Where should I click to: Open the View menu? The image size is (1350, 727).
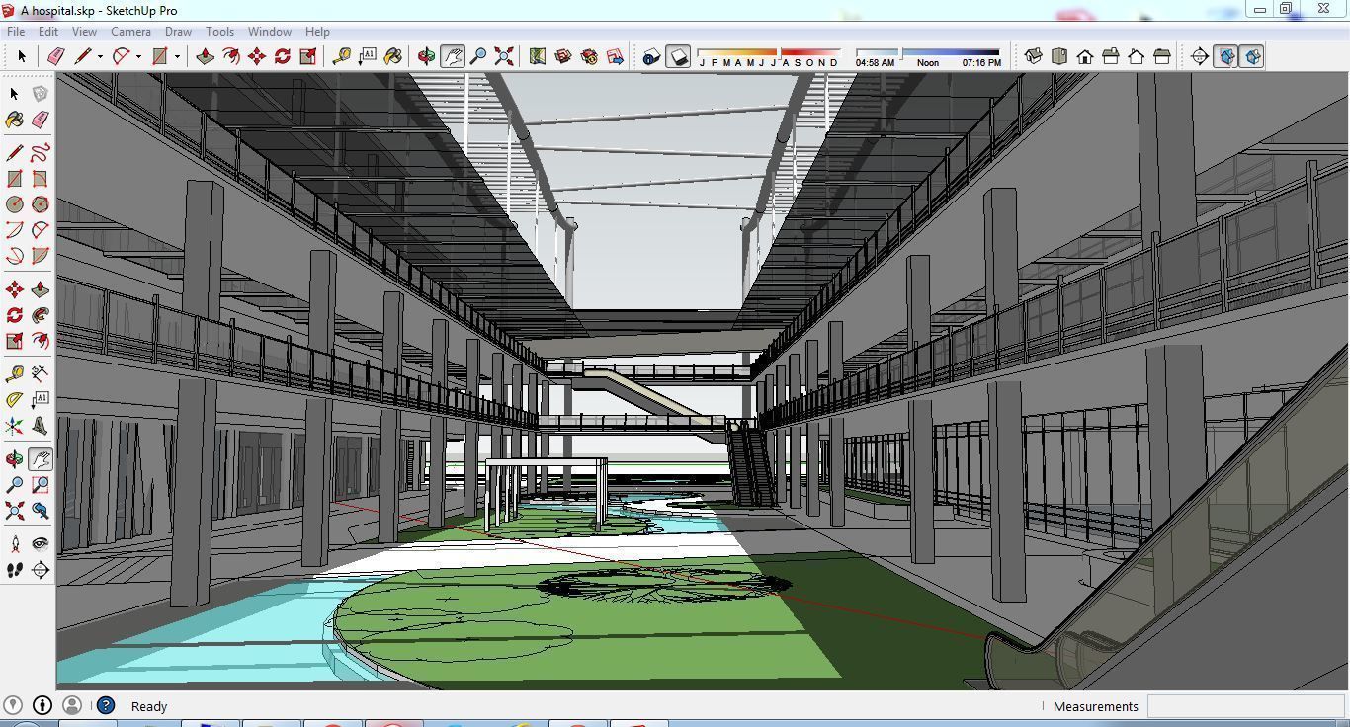coord(84,31)
